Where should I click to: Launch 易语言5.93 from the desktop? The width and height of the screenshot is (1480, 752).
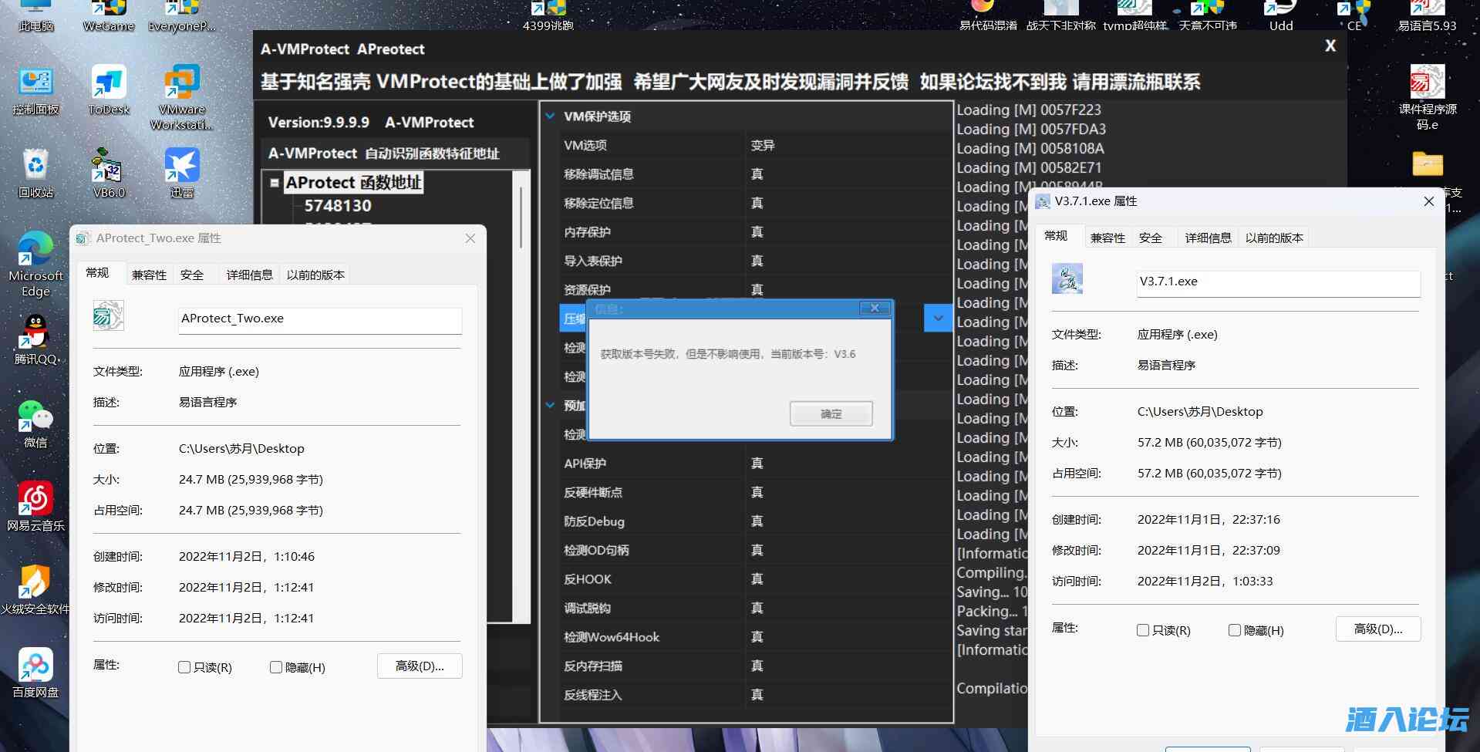click(1427, 9)
